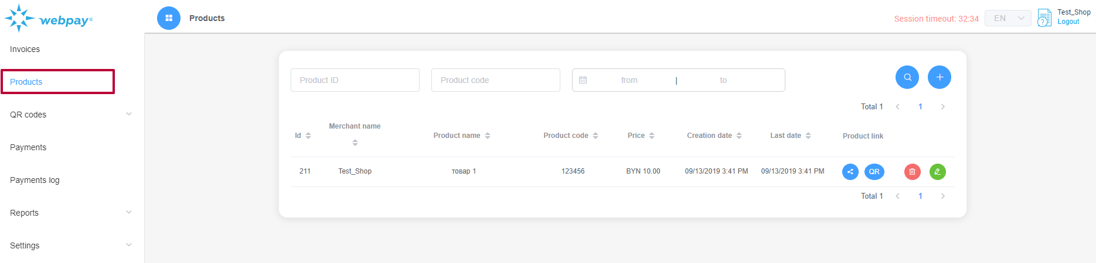Open QR code for product 211

click(x=874, y=172)
